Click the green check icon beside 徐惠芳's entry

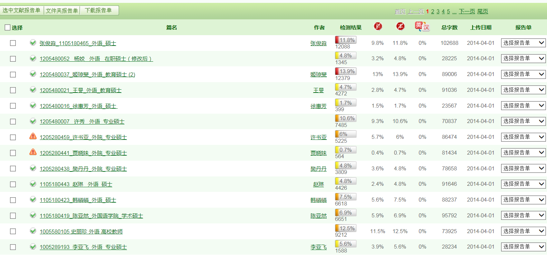33,105
